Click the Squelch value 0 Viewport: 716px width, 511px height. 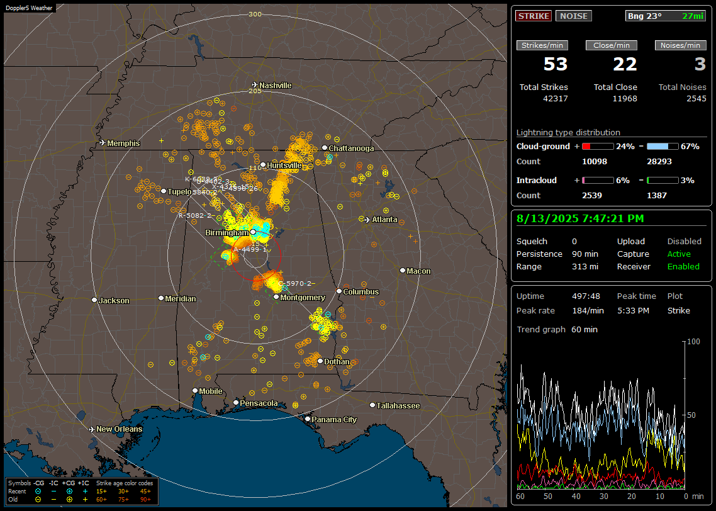(x=574, y=242)
